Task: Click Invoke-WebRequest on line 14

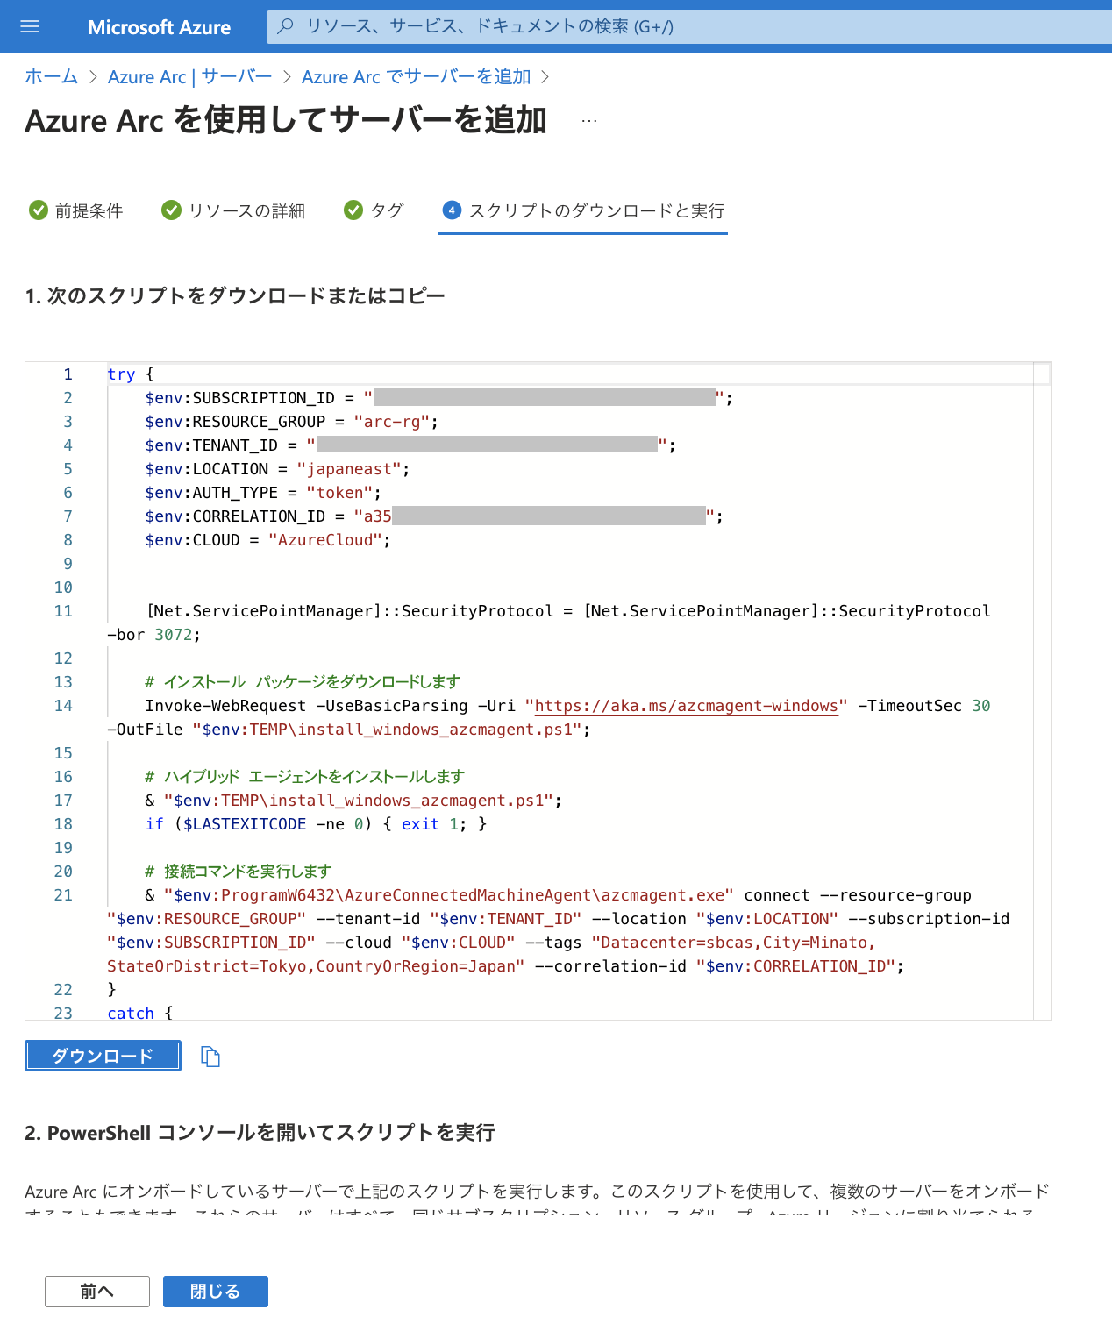Action: coord(225,706)
